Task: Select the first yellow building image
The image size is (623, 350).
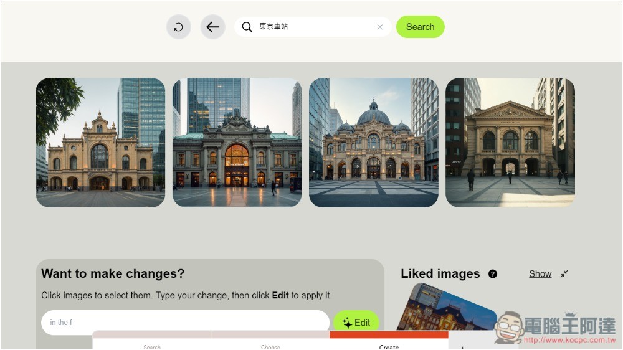Action: point(100,143)
